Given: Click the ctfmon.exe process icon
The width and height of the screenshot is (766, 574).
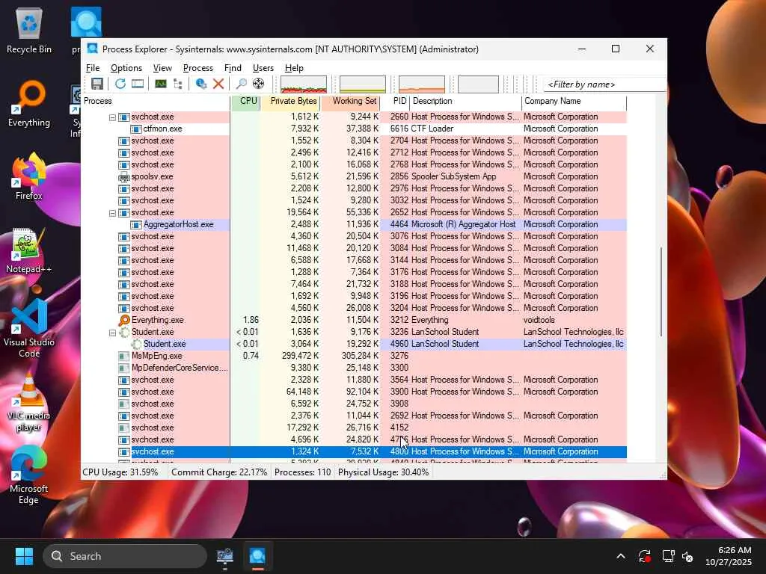Looking at the screenshot, I should coord(136,129).
